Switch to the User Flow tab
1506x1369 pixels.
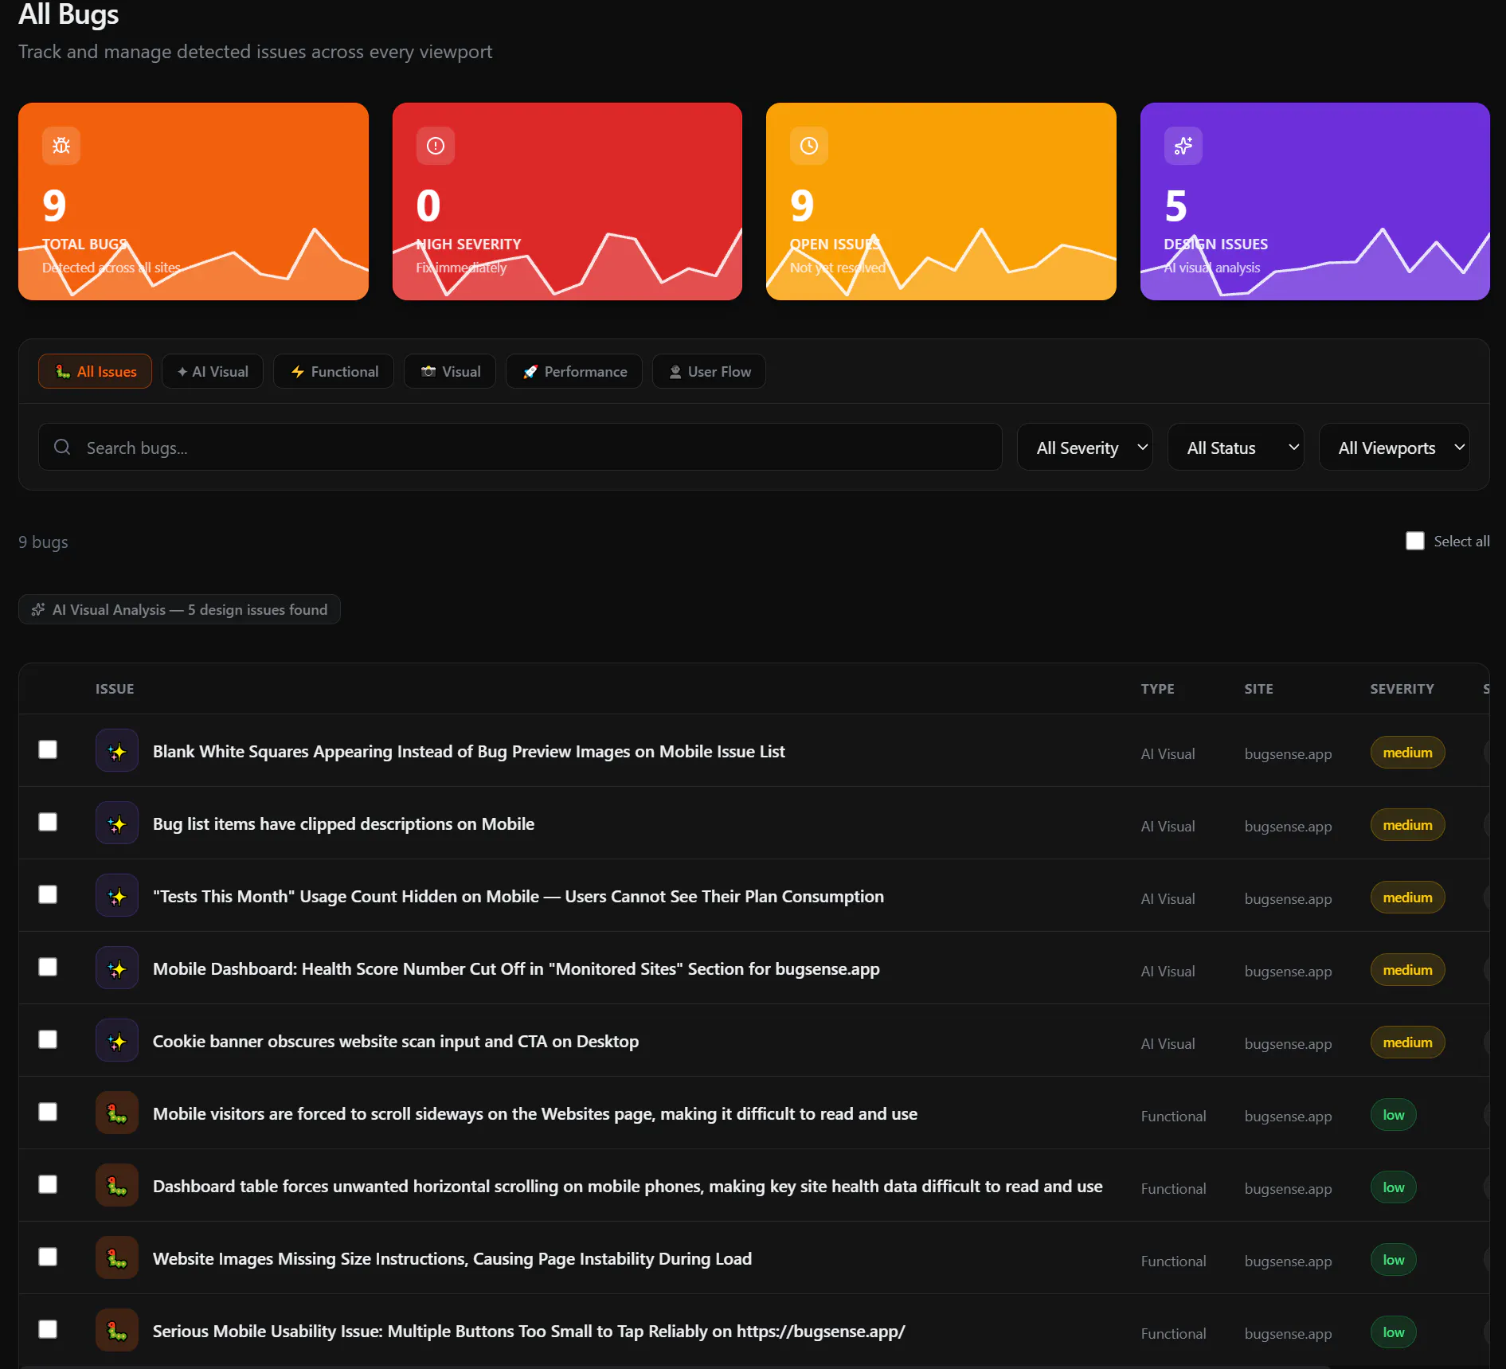point(709,371)
